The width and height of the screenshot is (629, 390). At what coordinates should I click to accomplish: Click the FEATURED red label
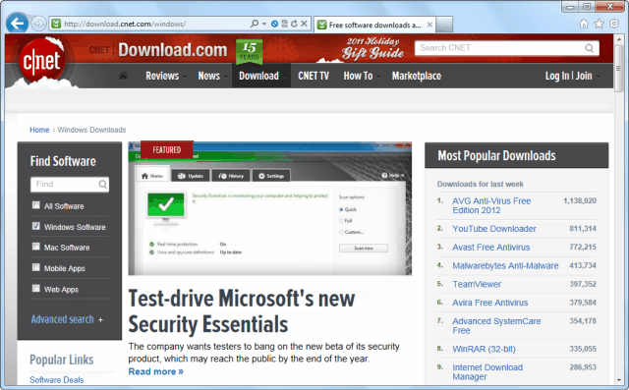click(x=167, y=150)
